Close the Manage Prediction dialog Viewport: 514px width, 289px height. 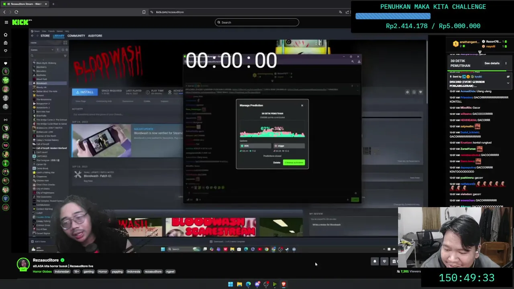(302, 106)
